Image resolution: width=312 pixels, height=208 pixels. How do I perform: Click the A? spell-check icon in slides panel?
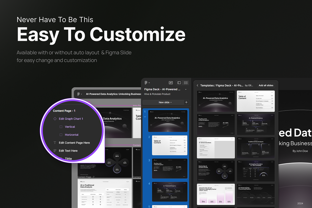[x=171, y=83]
